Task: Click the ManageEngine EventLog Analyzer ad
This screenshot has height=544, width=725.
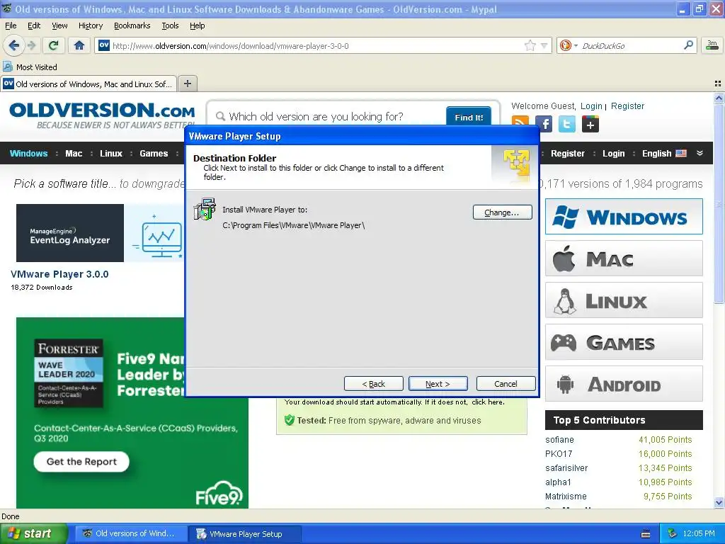Action: coord(99,232)
